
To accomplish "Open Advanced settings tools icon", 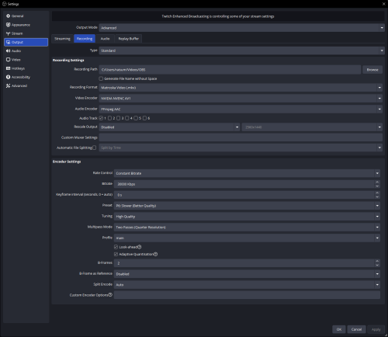I will point(8,85).
